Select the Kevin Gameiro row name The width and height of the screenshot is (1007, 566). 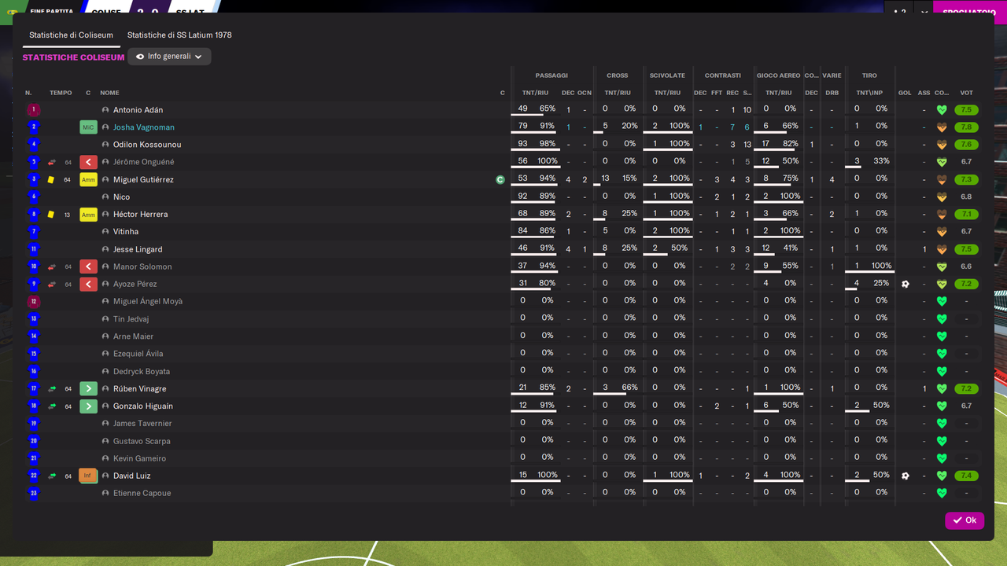[x=139, y=458]
